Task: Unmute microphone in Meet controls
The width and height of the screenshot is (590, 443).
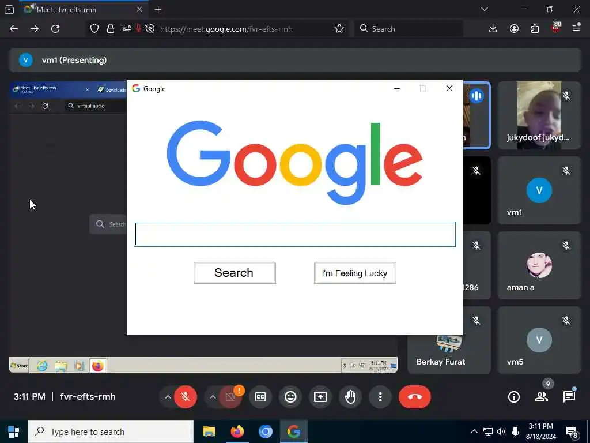Action: [185, 397]
